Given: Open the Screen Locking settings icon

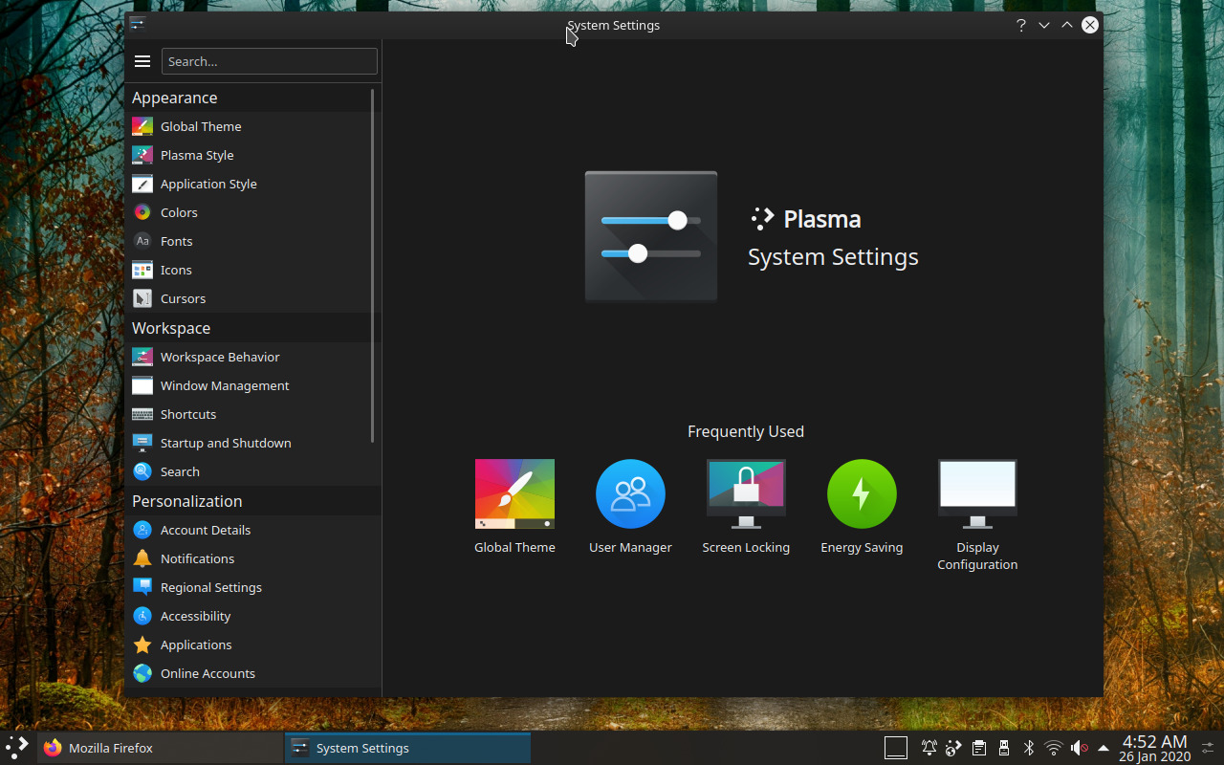Looking at the screenshot, I should pos(746,494).
